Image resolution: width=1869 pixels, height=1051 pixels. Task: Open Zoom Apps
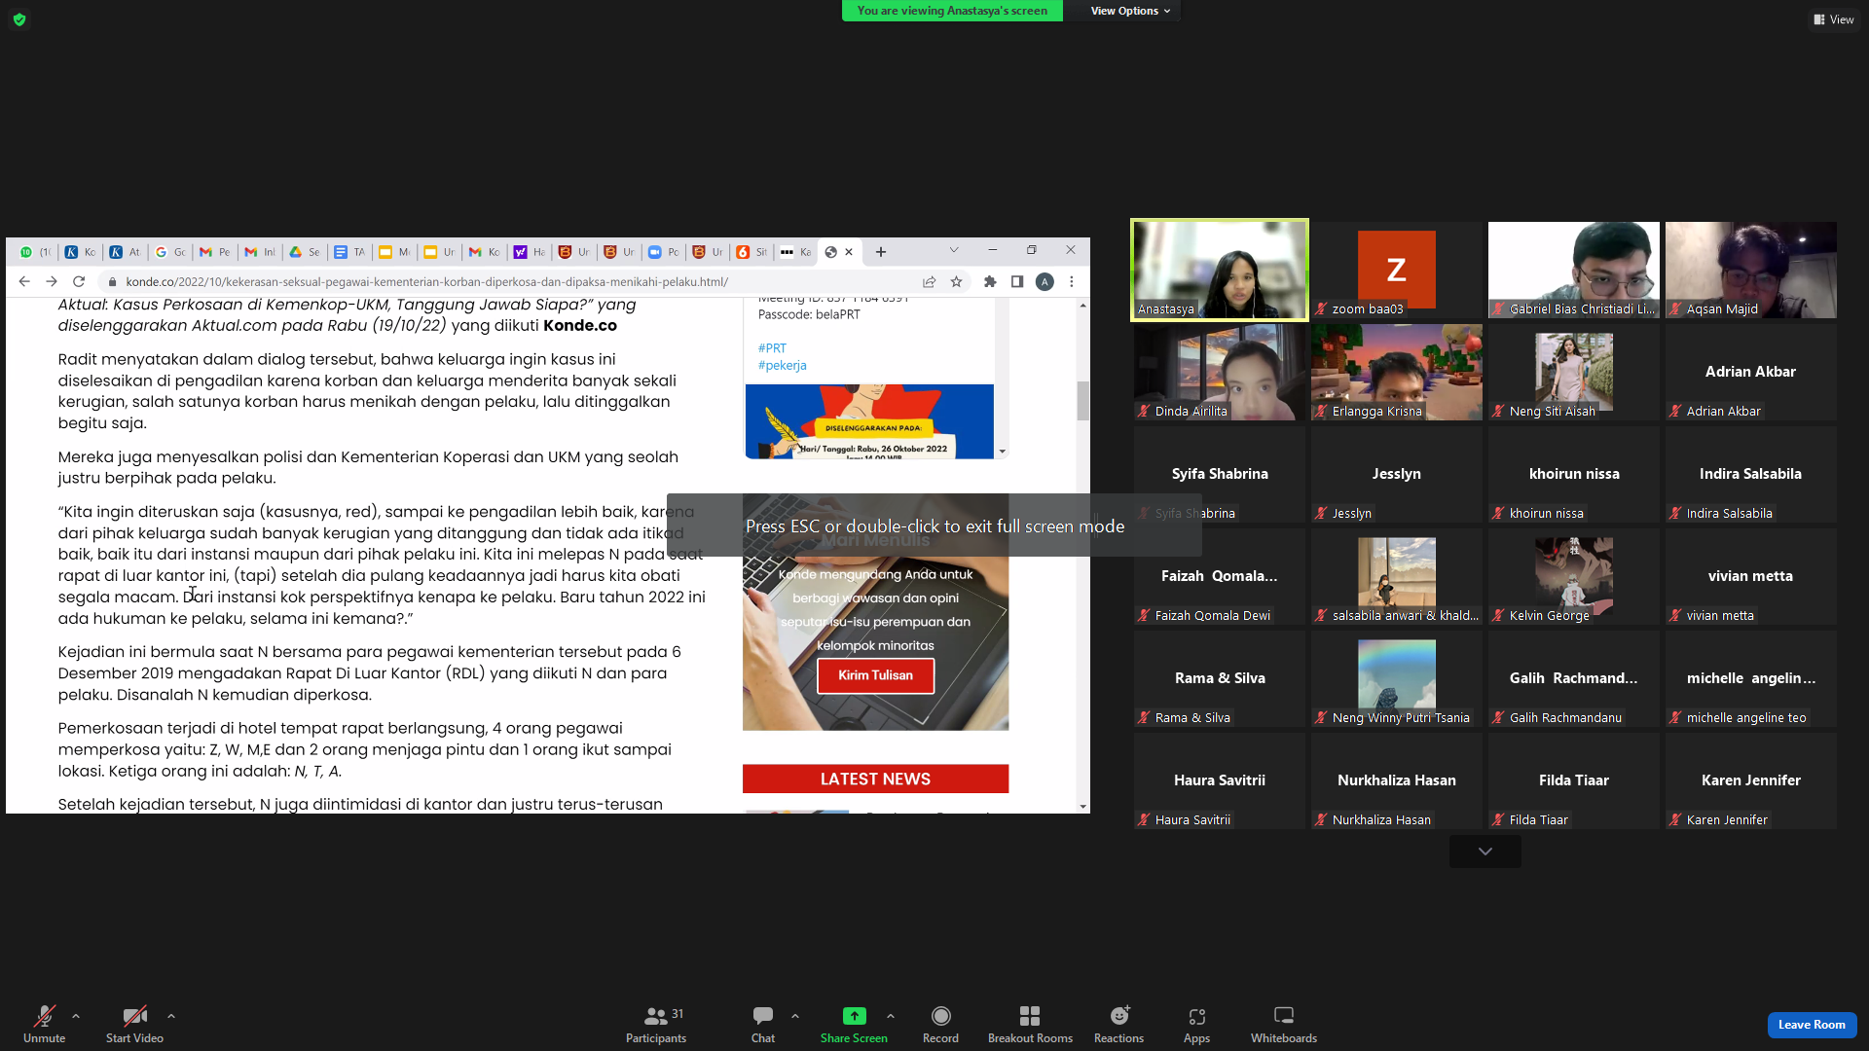tap(1196, 1024)
